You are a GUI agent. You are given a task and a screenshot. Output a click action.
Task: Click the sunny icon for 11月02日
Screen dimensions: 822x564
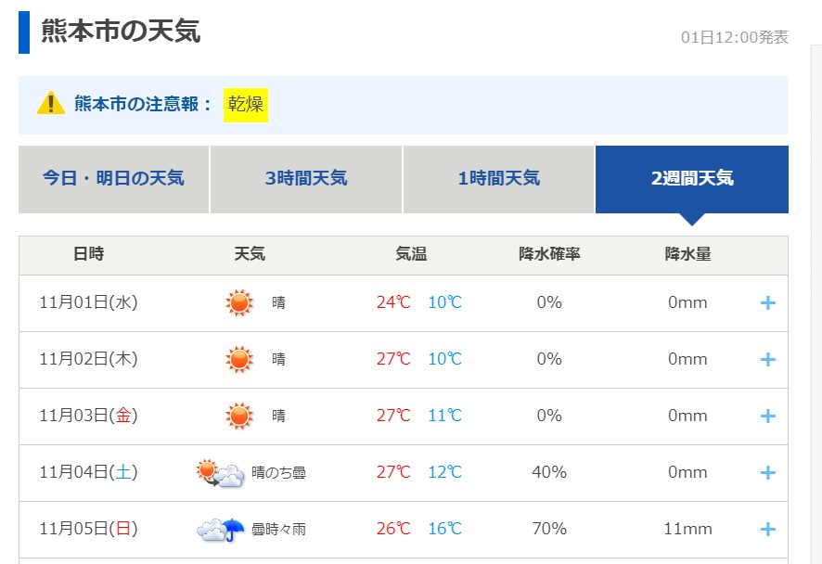(239, 360)
